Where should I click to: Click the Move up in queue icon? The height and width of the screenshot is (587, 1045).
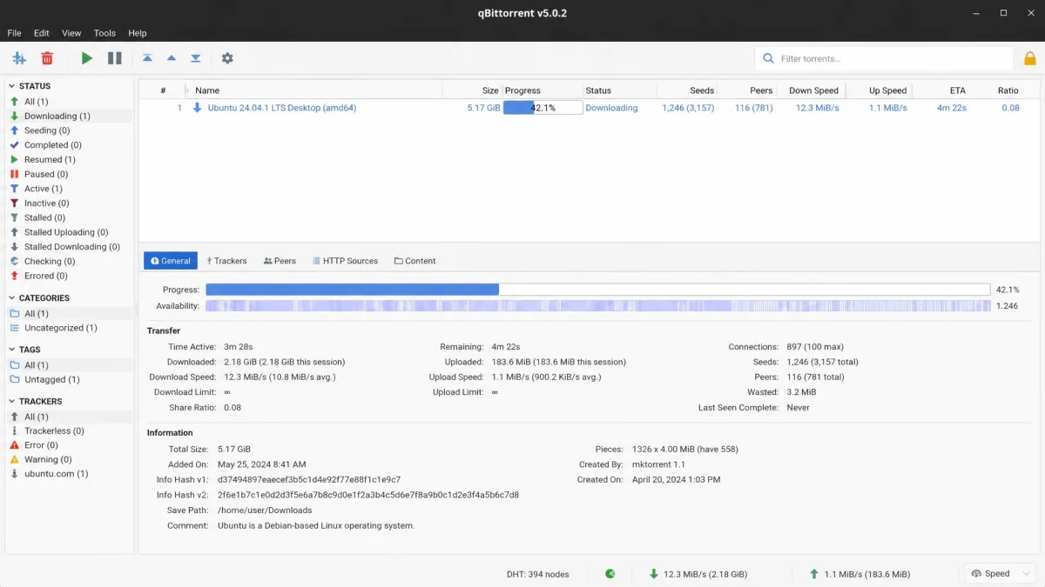pos(172,58)
